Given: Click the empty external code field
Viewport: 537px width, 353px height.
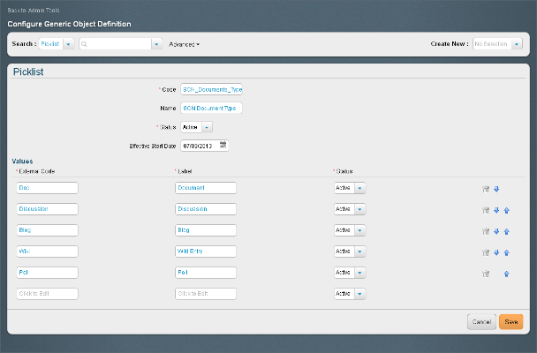Looking at the screenshot, I should [x=48, y=294].
